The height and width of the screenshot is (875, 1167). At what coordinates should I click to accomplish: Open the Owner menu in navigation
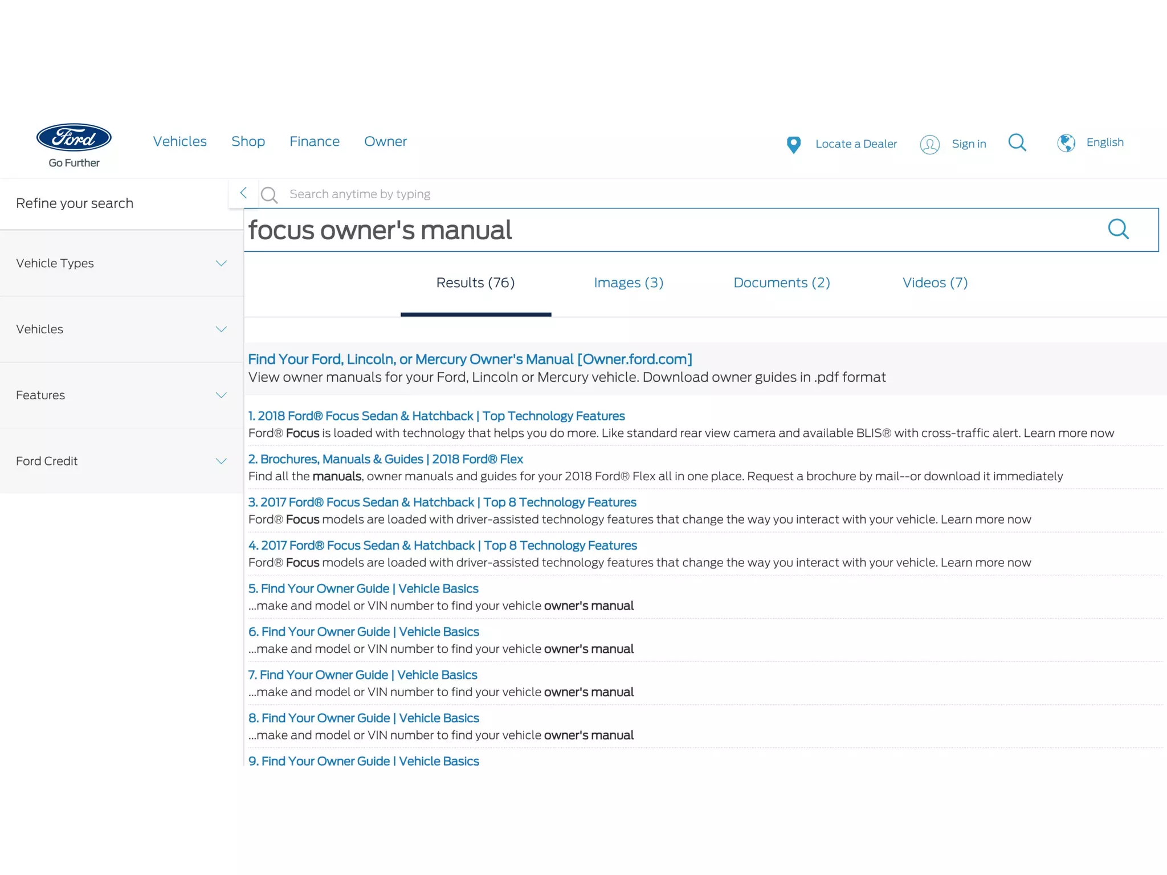coord(385,141)
